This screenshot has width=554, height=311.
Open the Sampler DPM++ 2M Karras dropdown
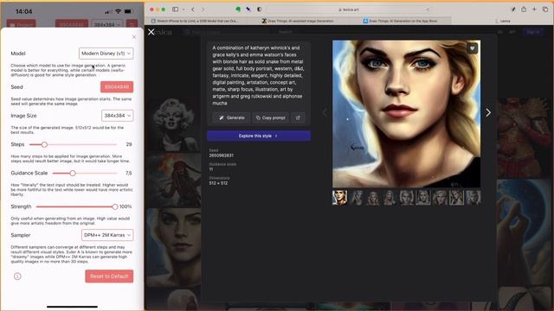pyautogui.click(x=107, y=235)
